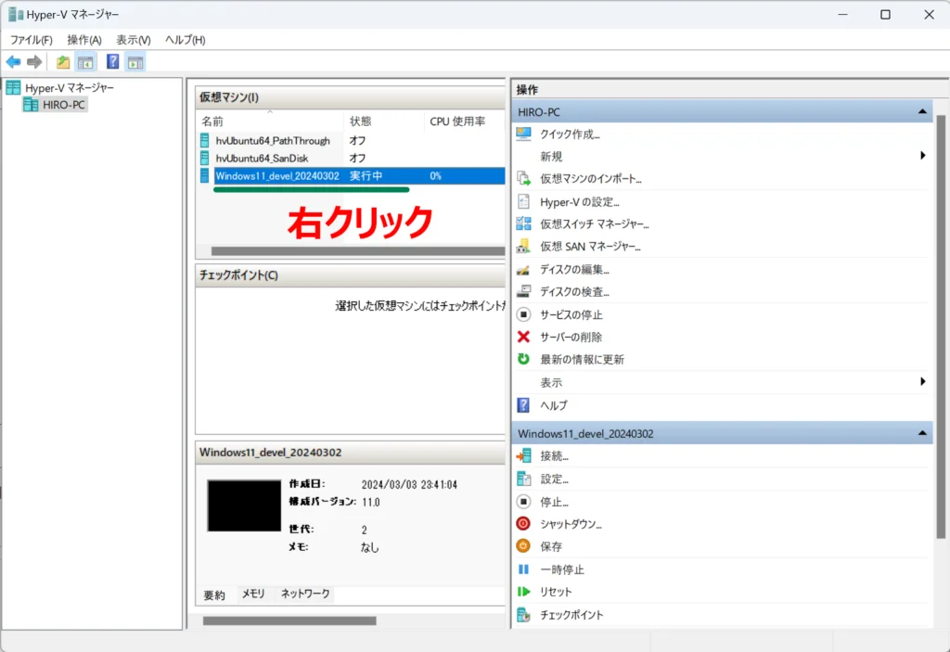
Task: Click the Shutdown (シャットダウン) icon
Action: click(x=523, y=524)
